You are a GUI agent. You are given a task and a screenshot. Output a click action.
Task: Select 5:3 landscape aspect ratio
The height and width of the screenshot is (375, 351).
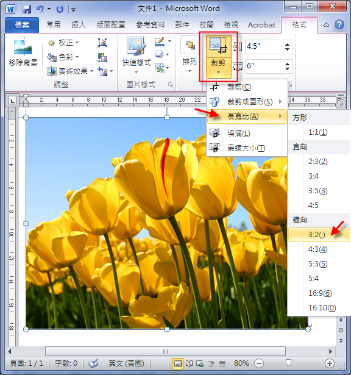click(319, 264)
